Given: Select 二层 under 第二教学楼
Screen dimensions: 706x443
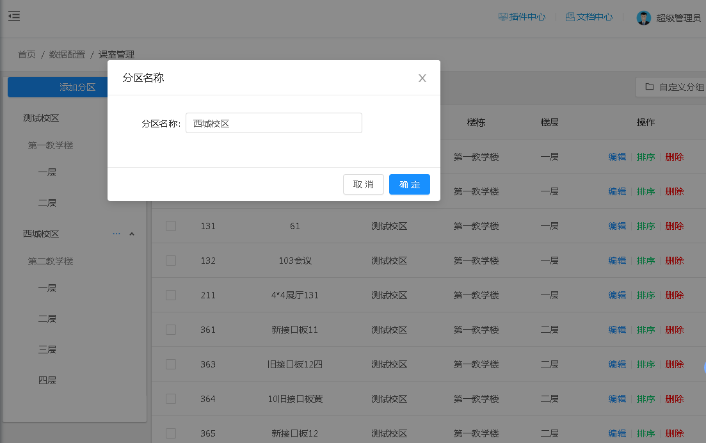Looking at the screenshot, I should (47, 319).
